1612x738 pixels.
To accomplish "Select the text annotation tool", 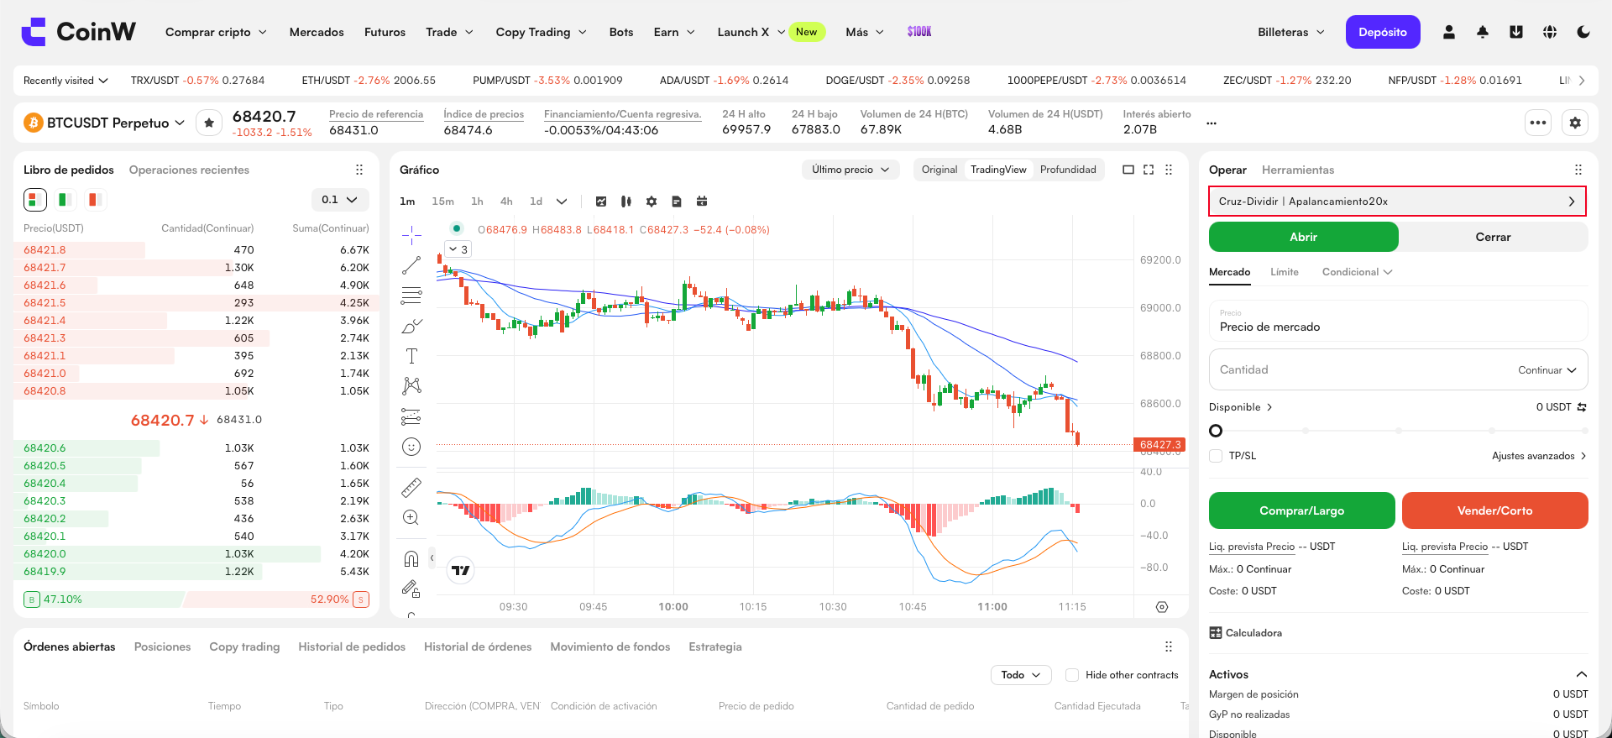I will point(411,356).
